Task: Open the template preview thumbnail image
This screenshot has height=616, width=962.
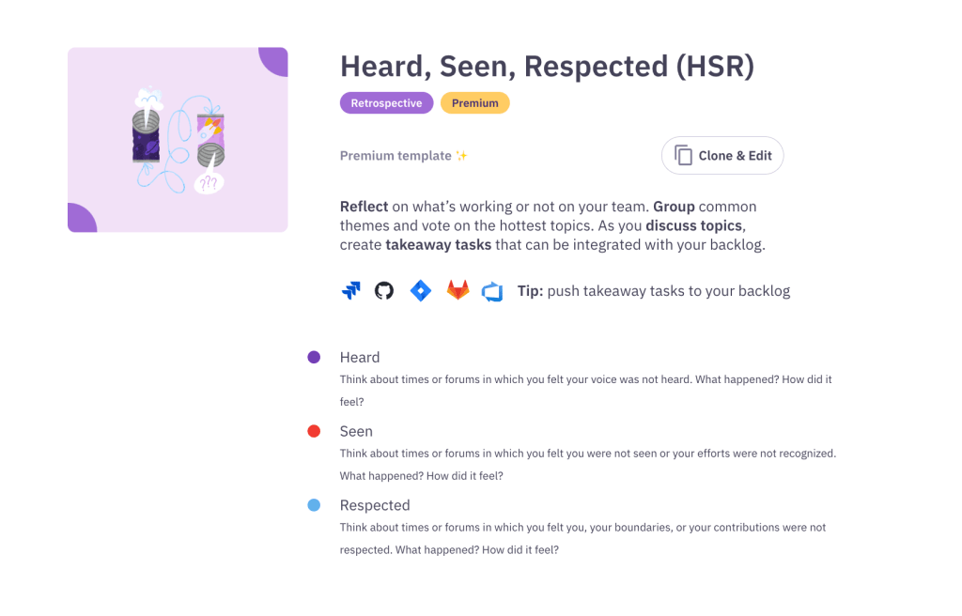Action: (x=178, y=140)
